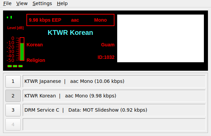Select service button 2
The image size is (211, 136).
(x=13, y=96)
